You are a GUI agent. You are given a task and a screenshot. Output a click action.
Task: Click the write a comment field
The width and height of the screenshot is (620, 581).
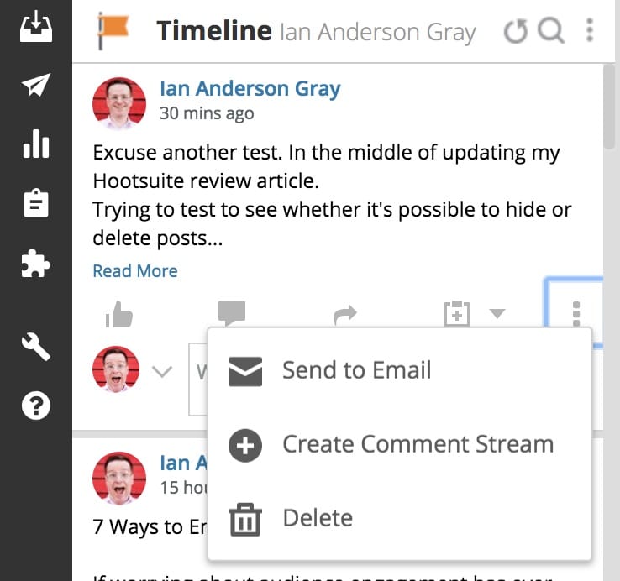click(198, 379)
